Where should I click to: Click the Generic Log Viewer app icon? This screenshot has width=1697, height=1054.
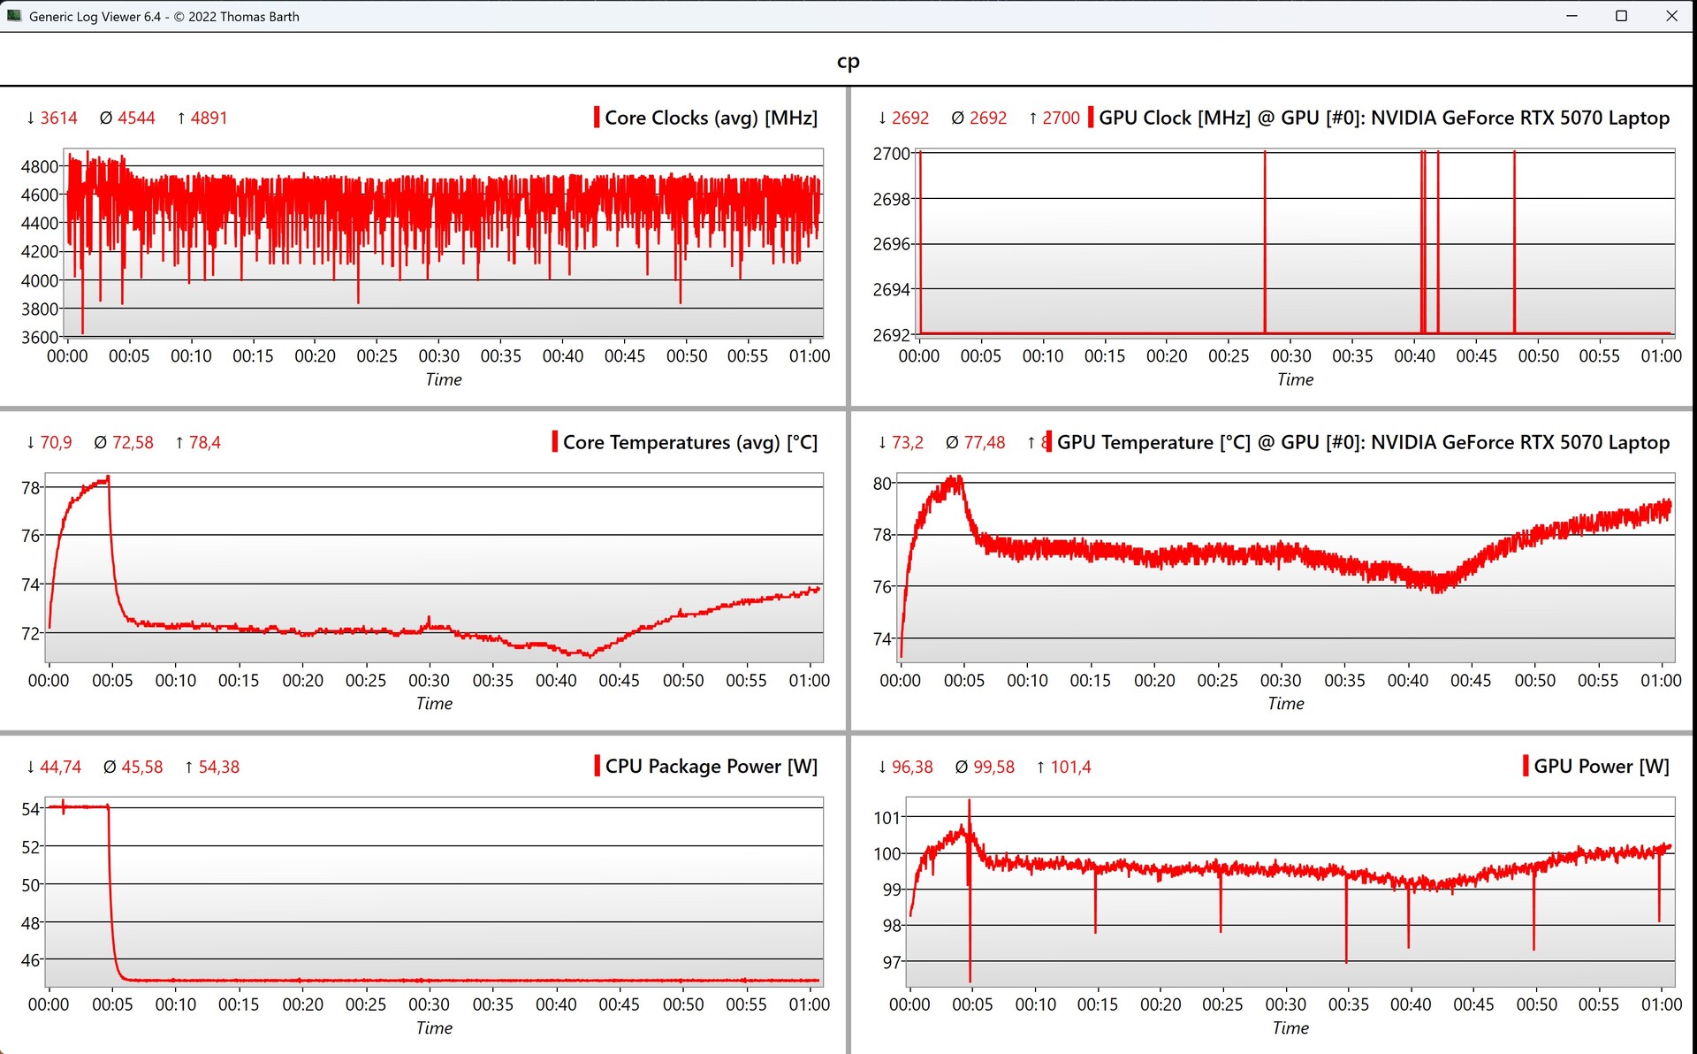(x=14, y=16)
